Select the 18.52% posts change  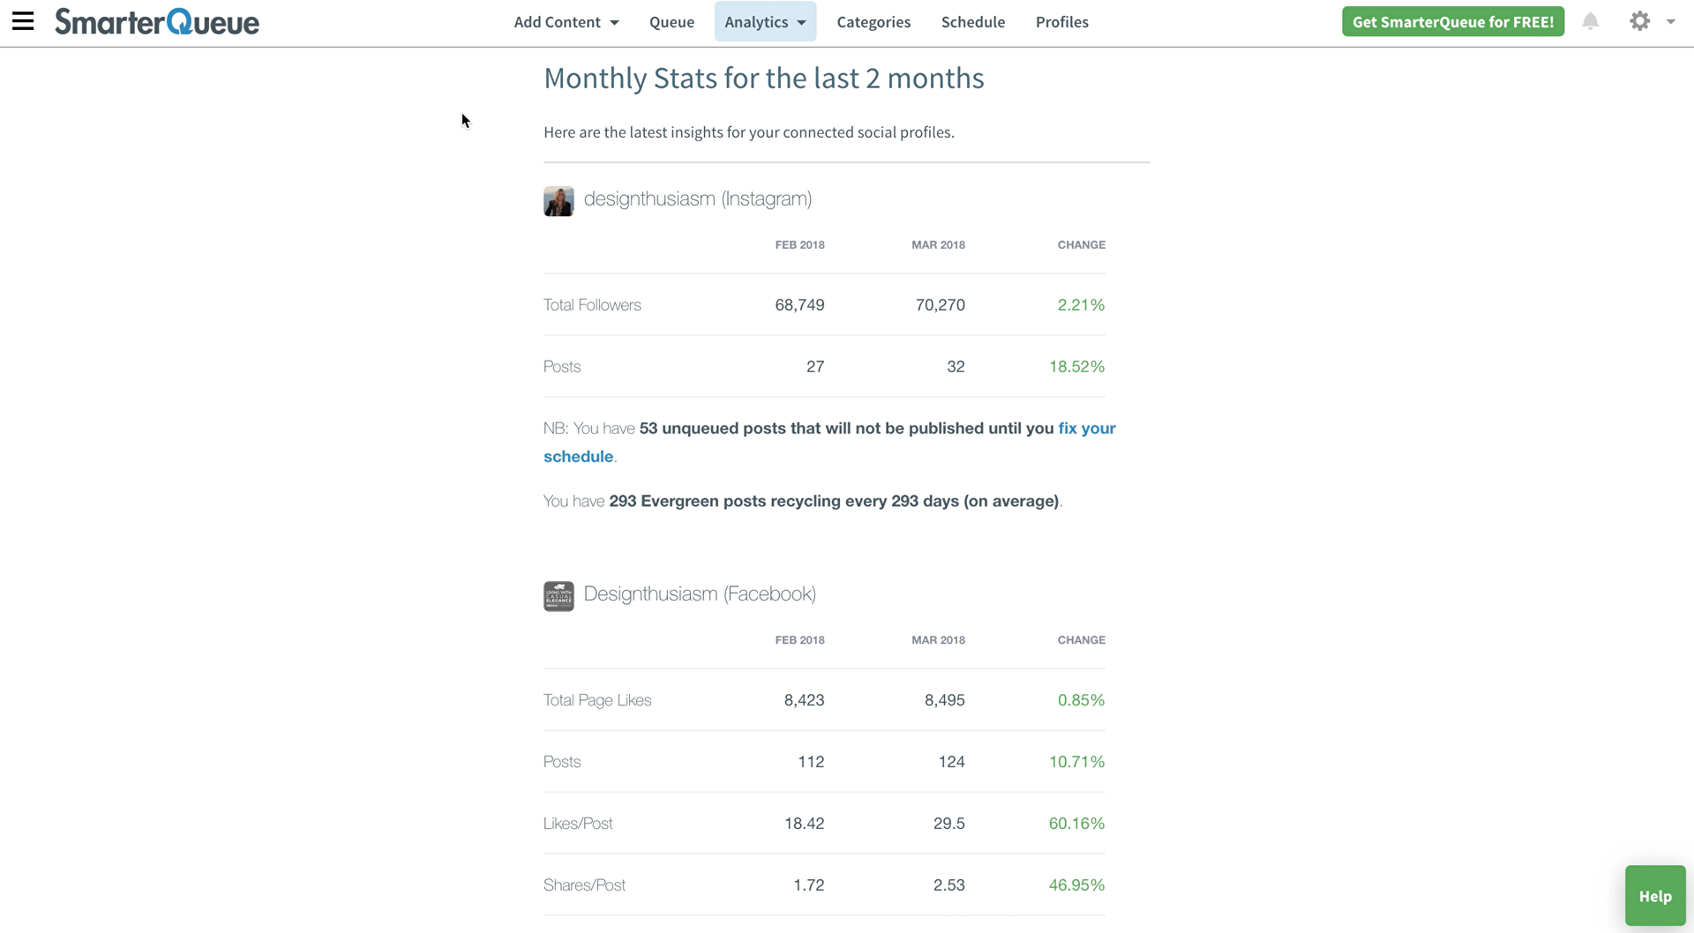point(1076,367)
